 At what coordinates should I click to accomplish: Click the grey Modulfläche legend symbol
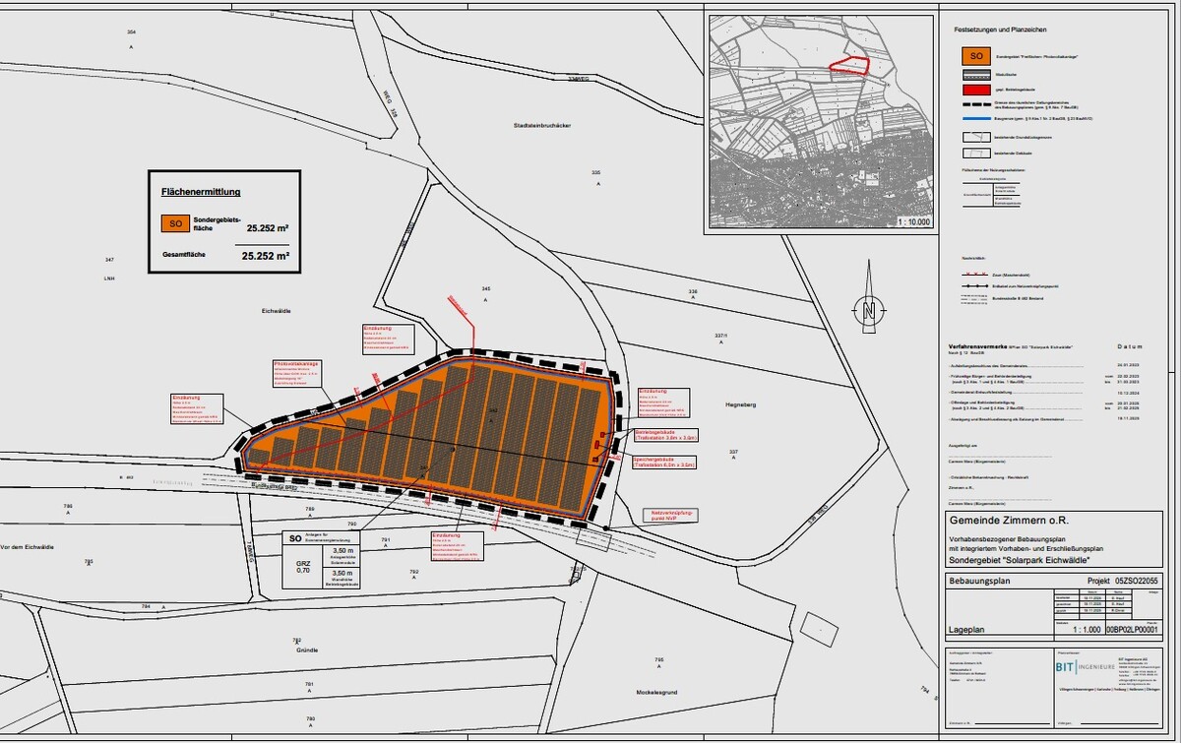(x=976, y=73)
